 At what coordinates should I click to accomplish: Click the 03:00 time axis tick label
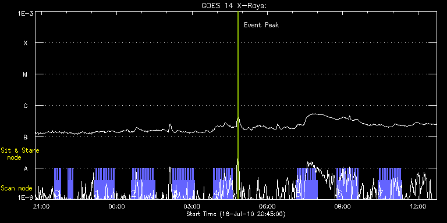point(192,206)
